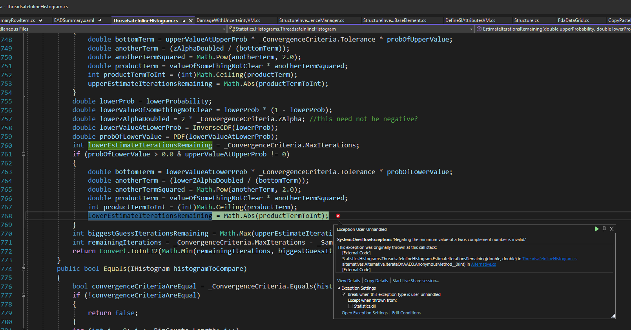Uncheck Break when this exception type is user-unhandled
This screenshot has width=631, height=330.
344,294
